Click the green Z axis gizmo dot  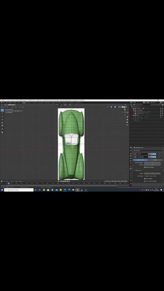(x=125, y=110)
